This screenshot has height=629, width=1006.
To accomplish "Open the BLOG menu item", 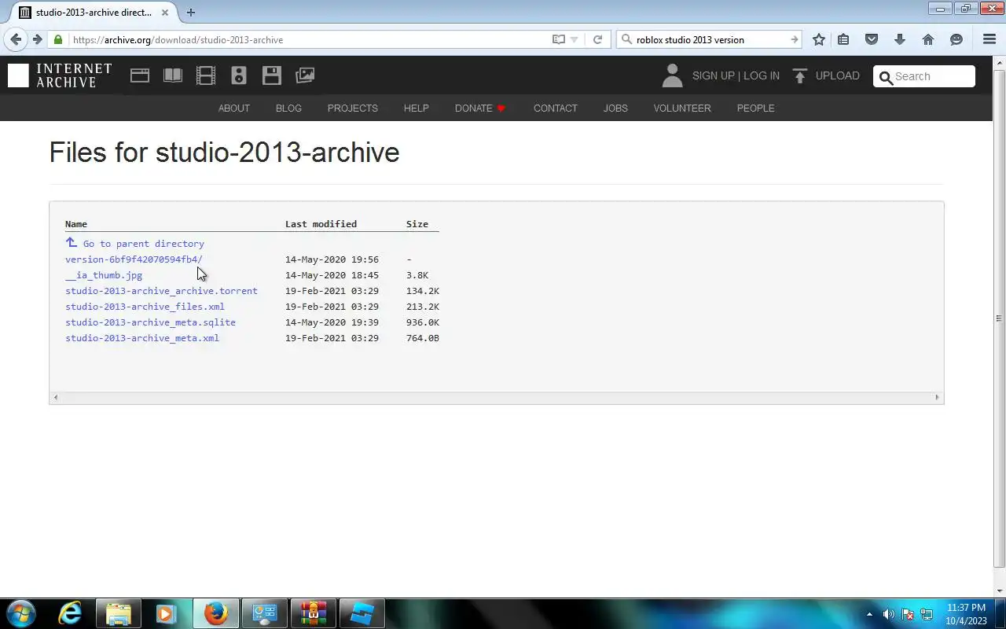I will [x=288, y=109].
